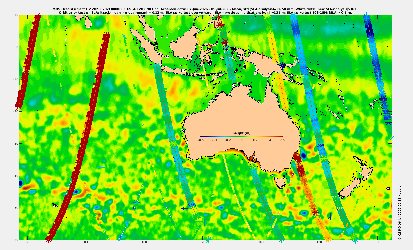Select the title line starting "IMOS OceanCurrent HV"
The height and width of the screenshot is (250, 413).
pos(204,9)
